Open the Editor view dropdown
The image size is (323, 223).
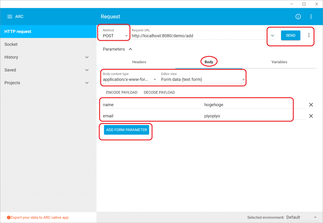pyautogui.click(x=203, y=79)
